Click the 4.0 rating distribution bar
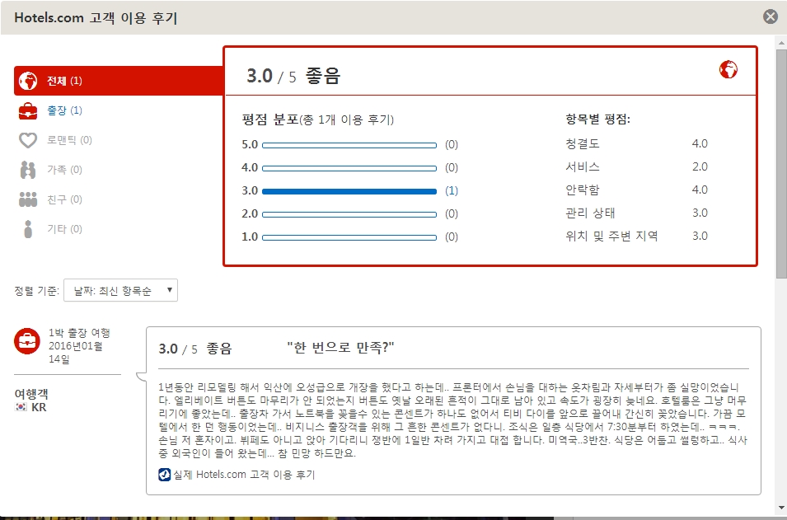Viewport: 787px width, 520px height. point(349,168)
